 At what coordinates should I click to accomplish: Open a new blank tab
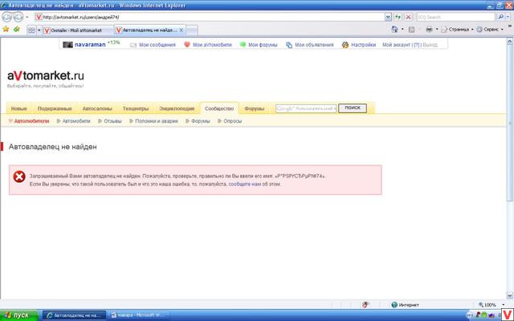click(192, 30)
